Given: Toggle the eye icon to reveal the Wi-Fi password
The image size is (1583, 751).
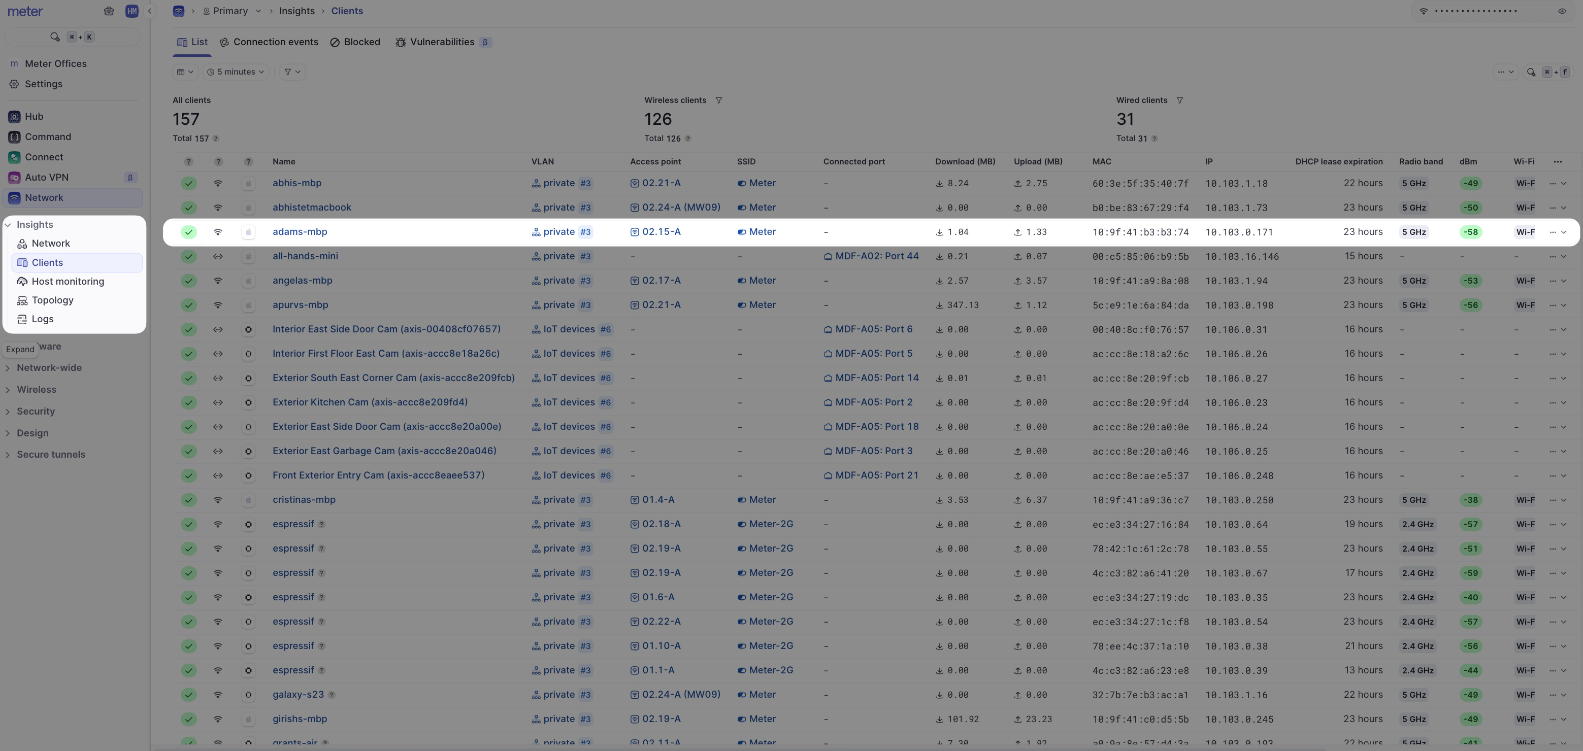Looking at the screenshot, I should click(x=1562, y=11).
